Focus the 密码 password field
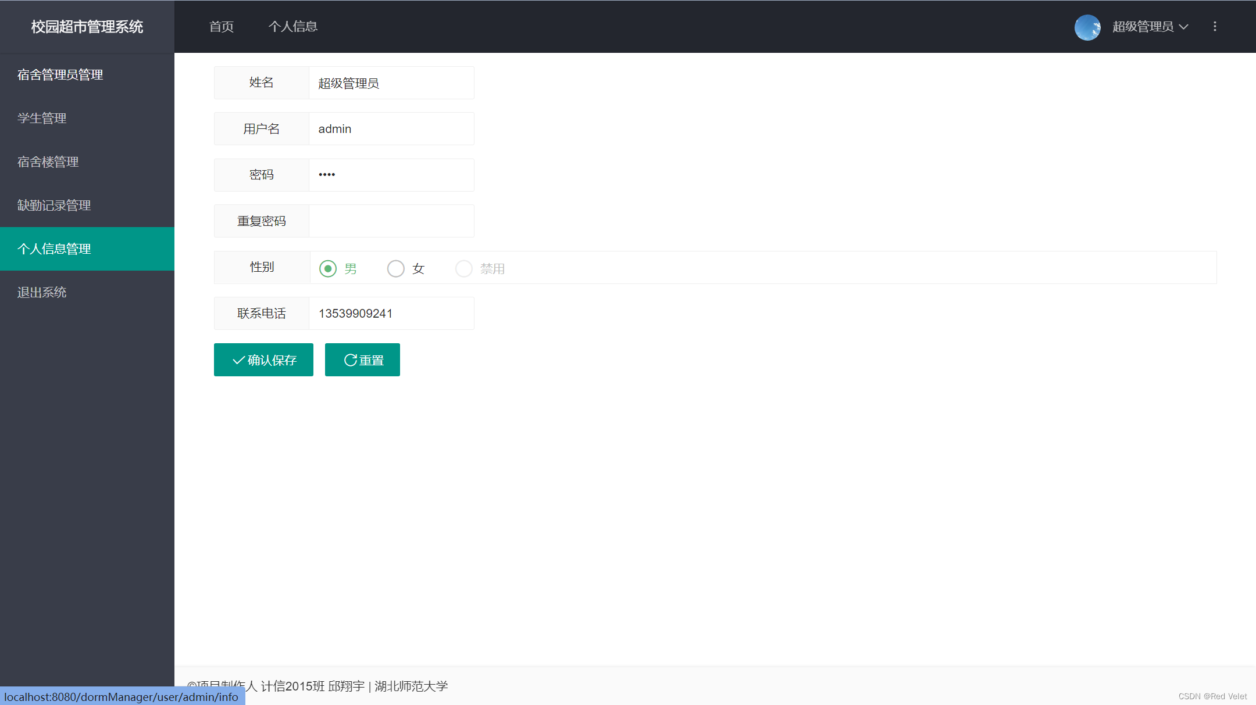This screenshot has height=705, width=1256. (391, 175)
